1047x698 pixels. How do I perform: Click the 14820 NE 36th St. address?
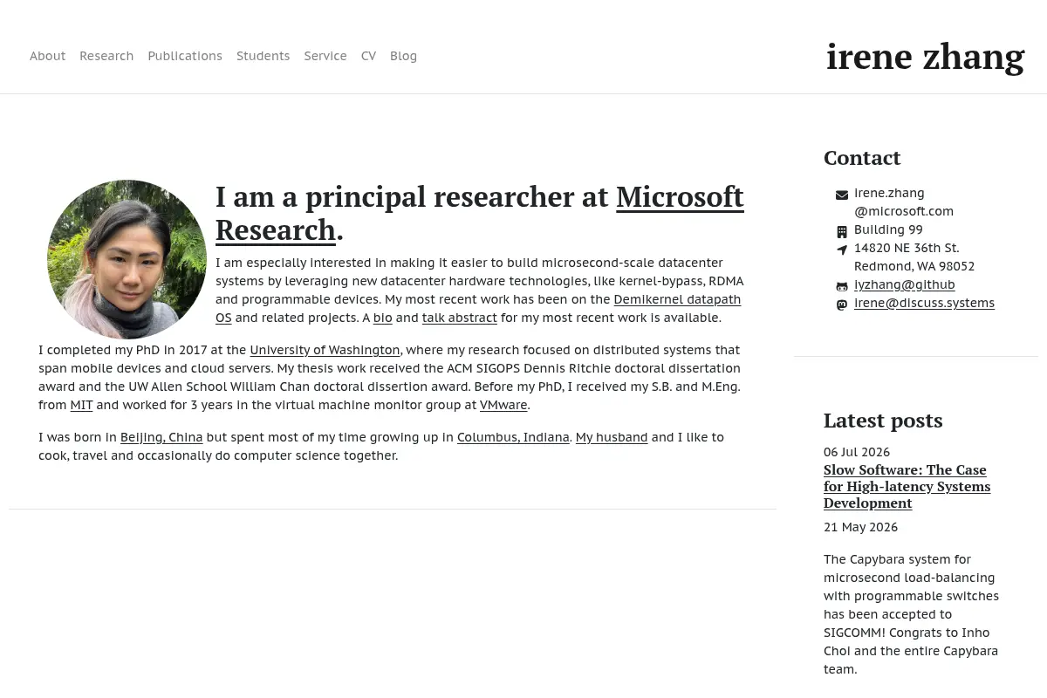pyautogui.click(x=914, y=257)
